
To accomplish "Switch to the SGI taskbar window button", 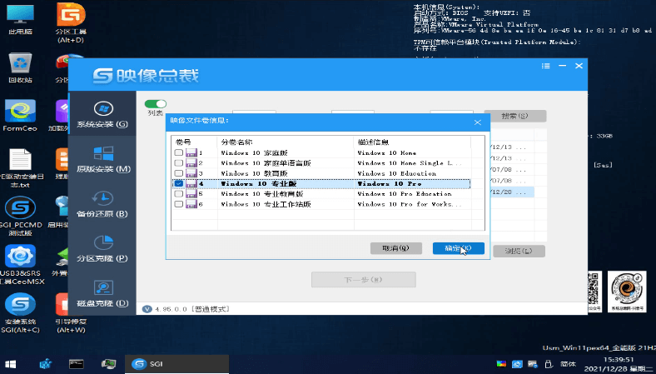I will coord(177,364).
